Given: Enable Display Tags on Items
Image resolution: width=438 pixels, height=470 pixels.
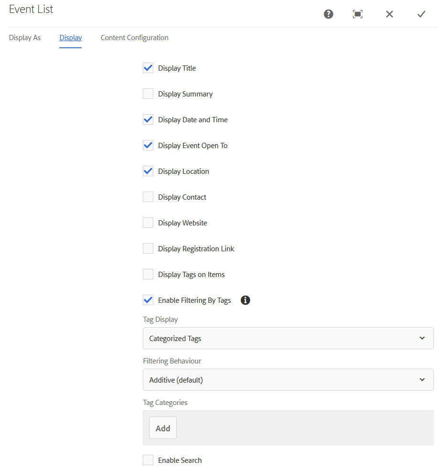Looking at the screenshot, I should tap(148, 274).
